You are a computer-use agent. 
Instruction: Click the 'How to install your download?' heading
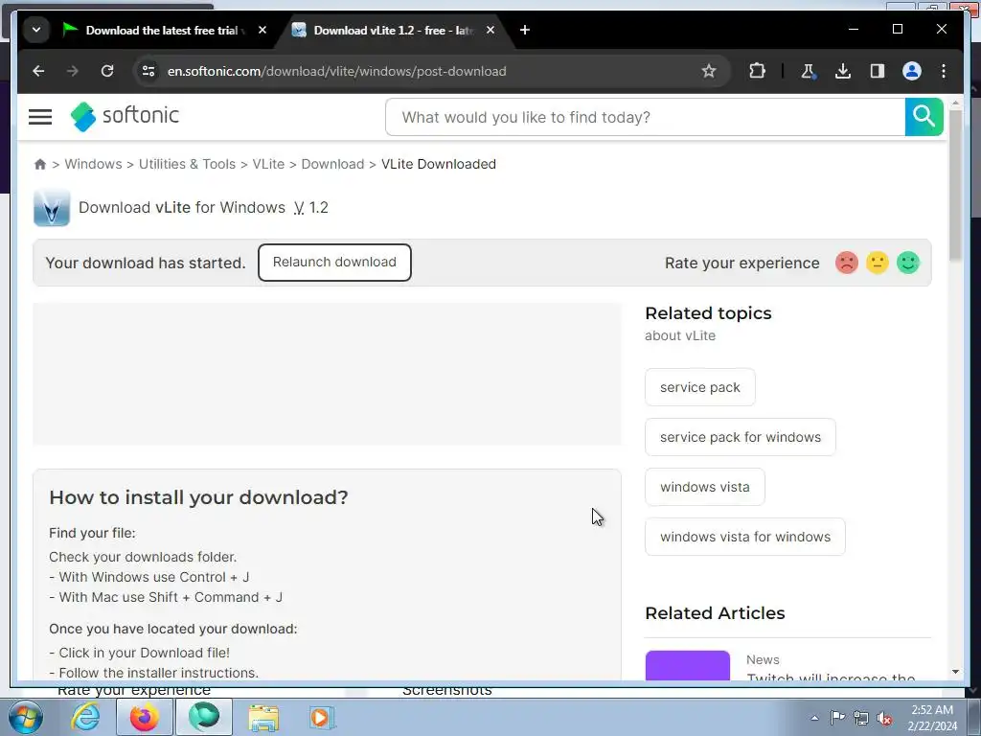(x=198, y=497)
